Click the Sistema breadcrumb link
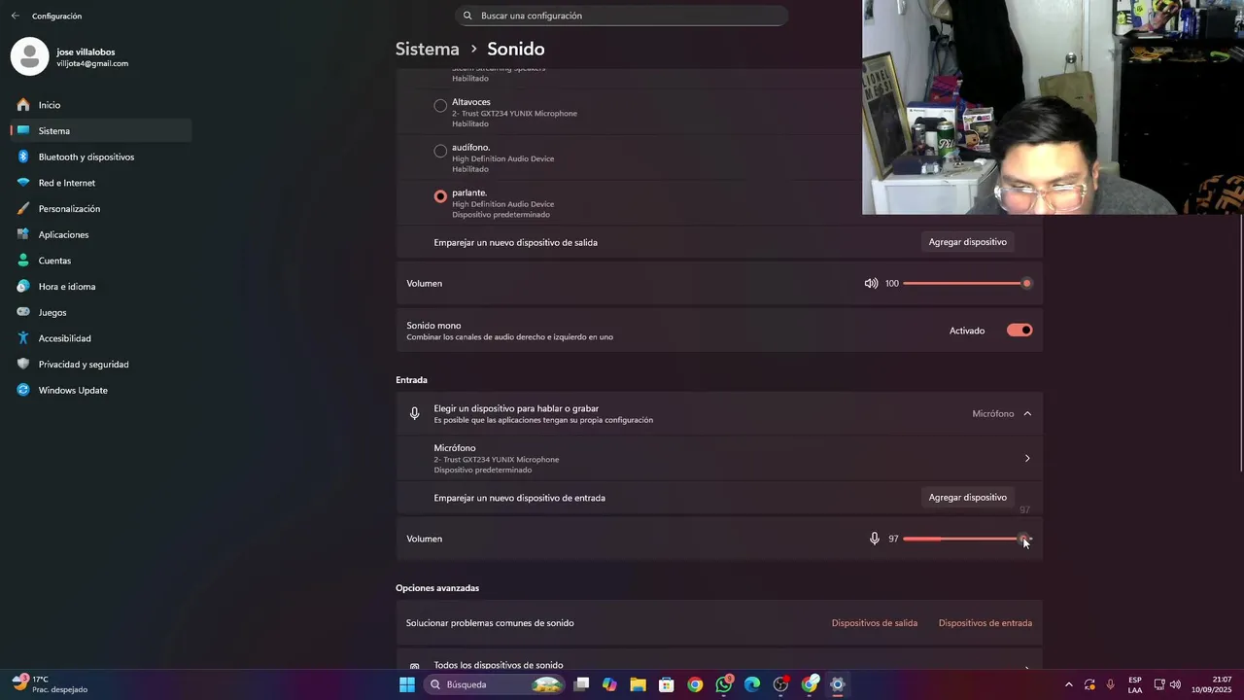 click(x=427, y=49)
